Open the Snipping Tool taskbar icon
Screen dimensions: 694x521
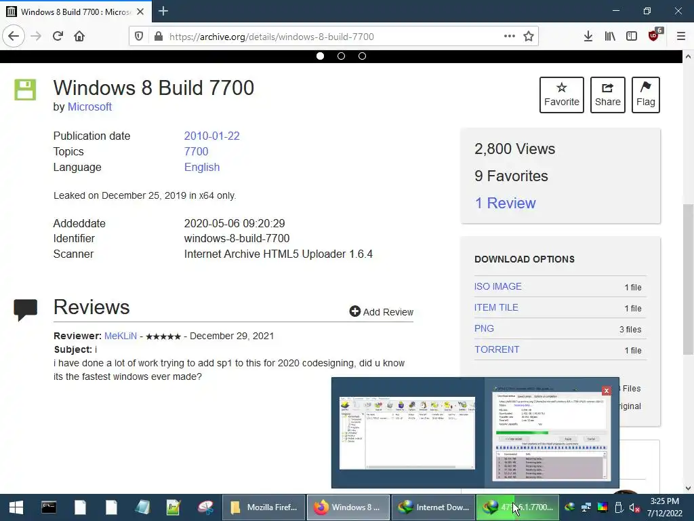pyautogui.click(x=205, y=507)
